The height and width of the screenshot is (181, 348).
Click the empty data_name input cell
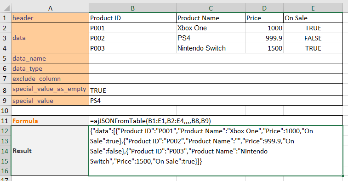tap(216, 58)
